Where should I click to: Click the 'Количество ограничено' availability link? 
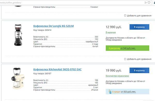tap(117, 76)
